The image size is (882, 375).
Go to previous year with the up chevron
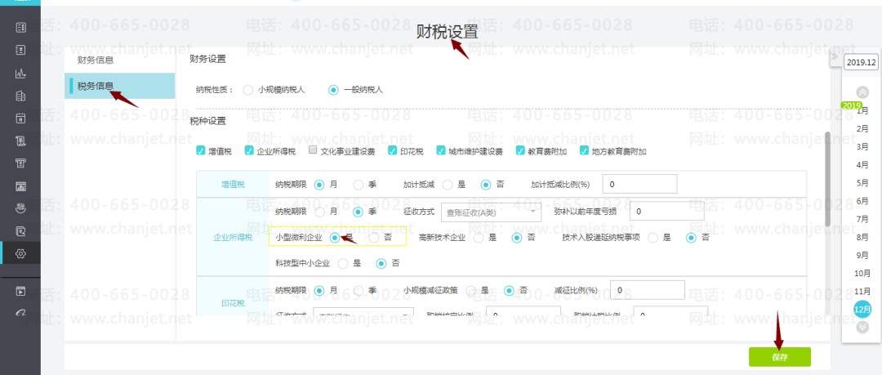click(x=862, y=92)
